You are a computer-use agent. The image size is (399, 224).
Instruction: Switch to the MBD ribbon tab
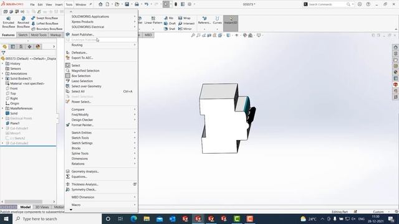(148, 35)
